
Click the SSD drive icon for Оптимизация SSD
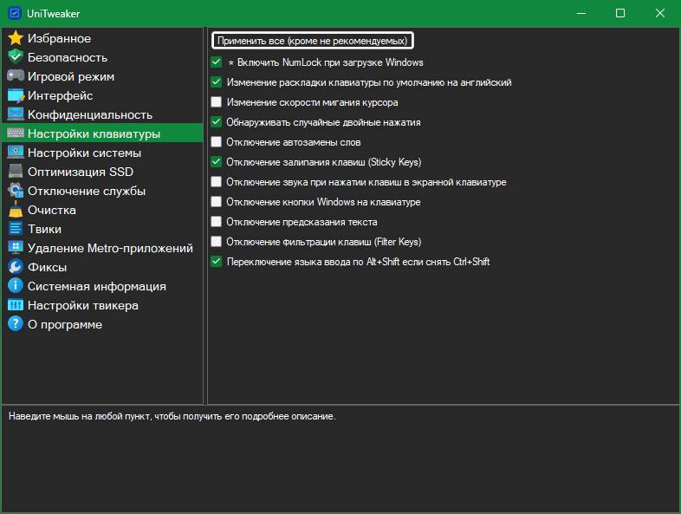point(15,172)
